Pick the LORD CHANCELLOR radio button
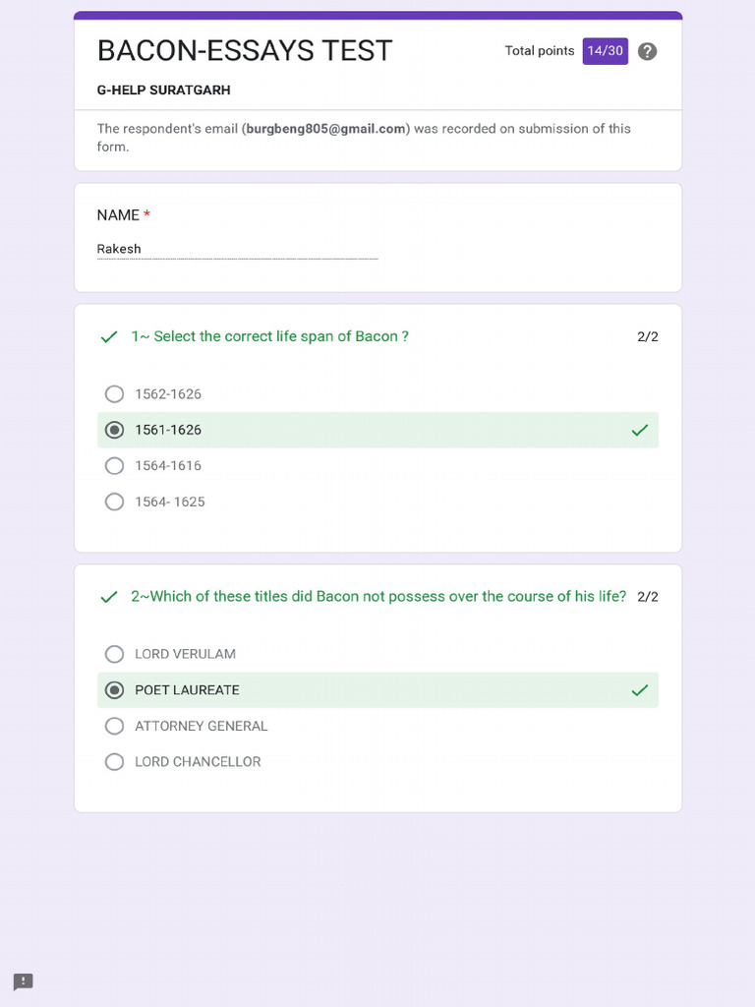This screenshot has height=1007, width=755. [x=114, y=762]
